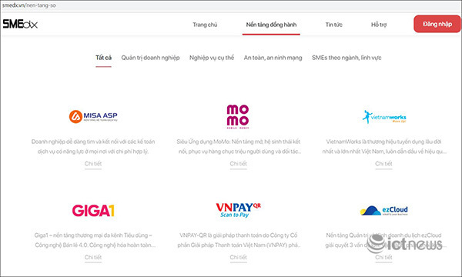462x277 pixels.
Task: Open Chi tiết link under MISA ASP
Action: [x=93, y=164]
